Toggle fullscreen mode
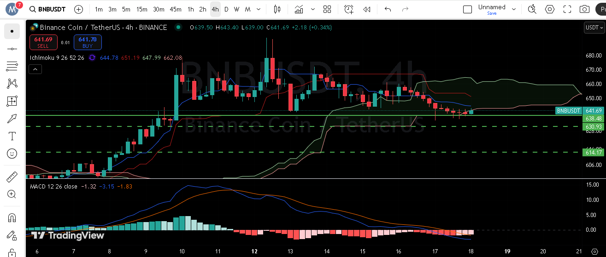606x257 pixels. pyautogui.click(x=567, y=9)
